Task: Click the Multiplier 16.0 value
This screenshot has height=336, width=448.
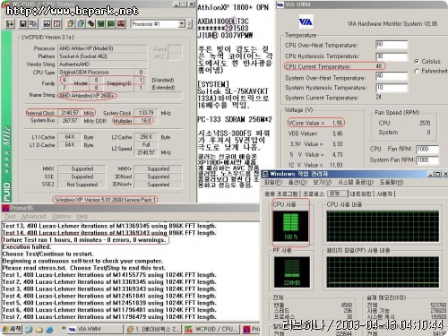Action: [x=146, y=121]
